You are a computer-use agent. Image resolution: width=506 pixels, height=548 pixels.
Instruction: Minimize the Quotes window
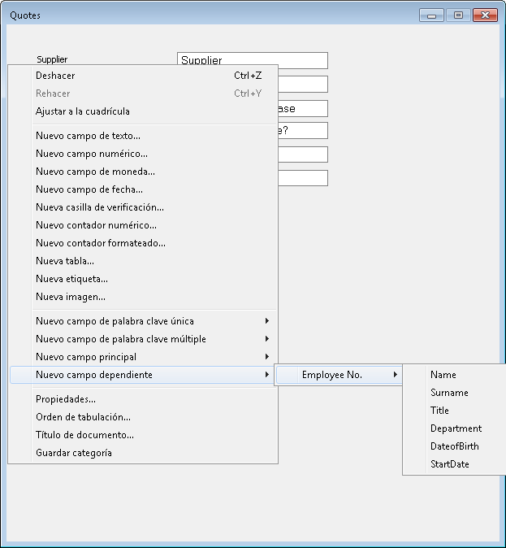click(x=431, y=15)
